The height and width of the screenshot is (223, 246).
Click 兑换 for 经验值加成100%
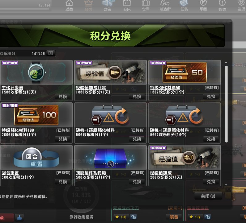(137, 97)
